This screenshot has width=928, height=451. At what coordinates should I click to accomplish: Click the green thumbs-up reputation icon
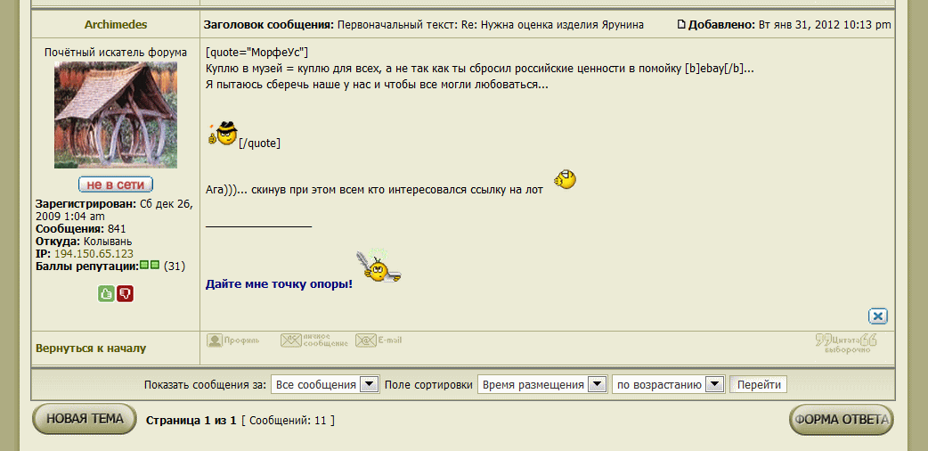pyautogui.click(x=106, y=293)
